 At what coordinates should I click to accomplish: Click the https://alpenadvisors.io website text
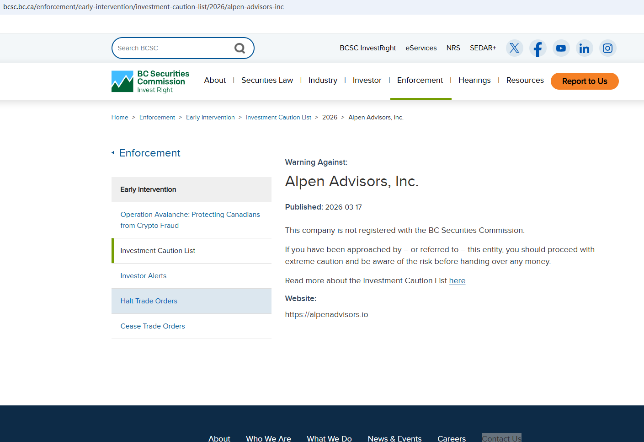(x=326, y=314)
